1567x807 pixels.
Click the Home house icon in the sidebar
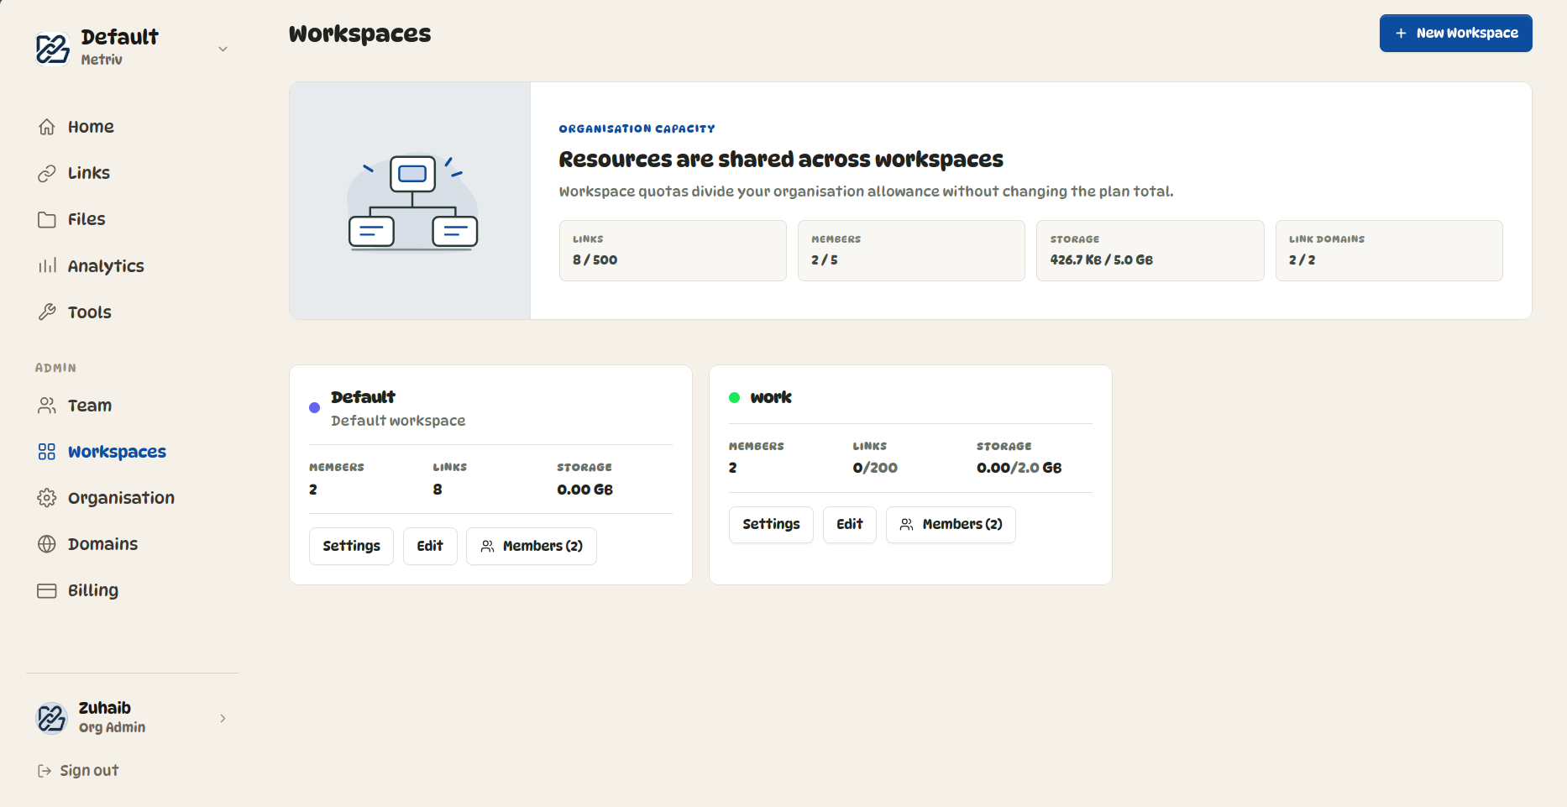click(x=47, y=127)
